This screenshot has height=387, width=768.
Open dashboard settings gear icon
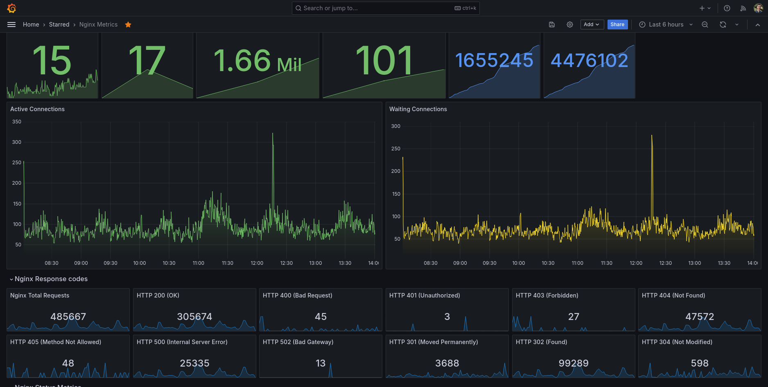(570, 25)
